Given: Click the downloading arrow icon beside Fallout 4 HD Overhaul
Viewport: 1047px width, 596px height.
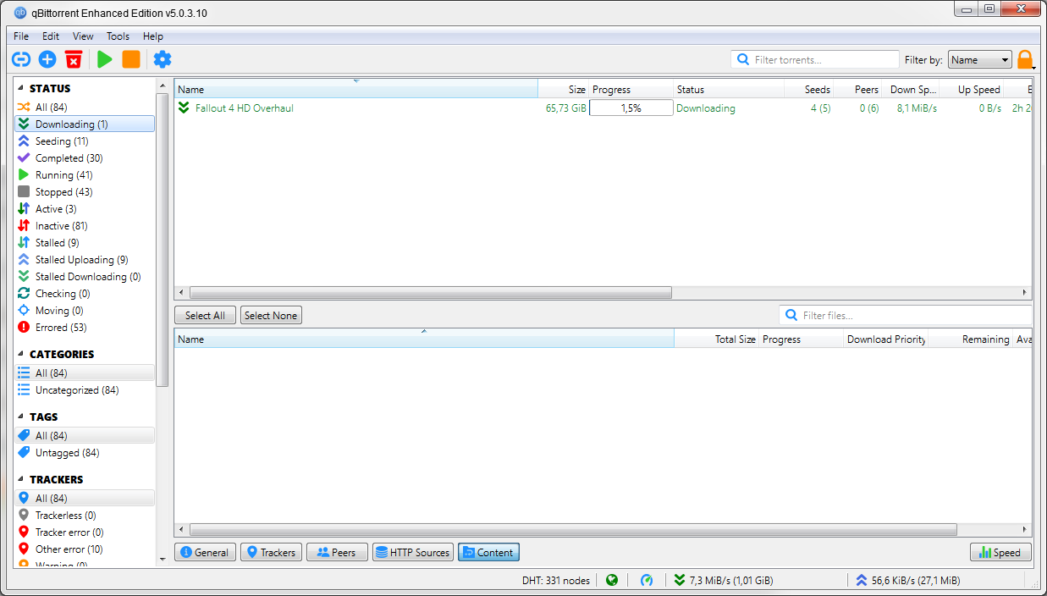Looking at the screenshot, I should coord(184,108).
